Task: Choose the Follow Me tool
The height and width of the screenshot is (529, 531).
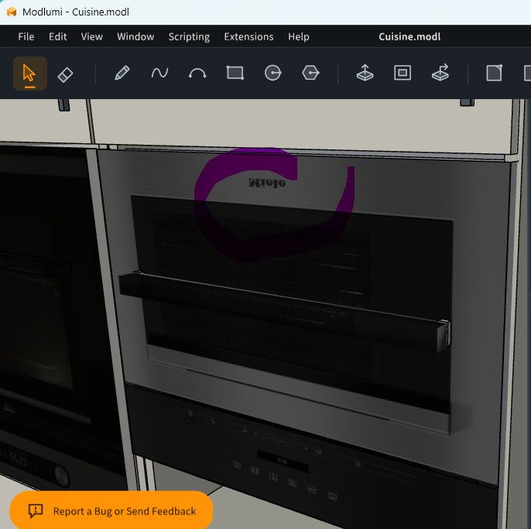Action: [x=440, y=73]
